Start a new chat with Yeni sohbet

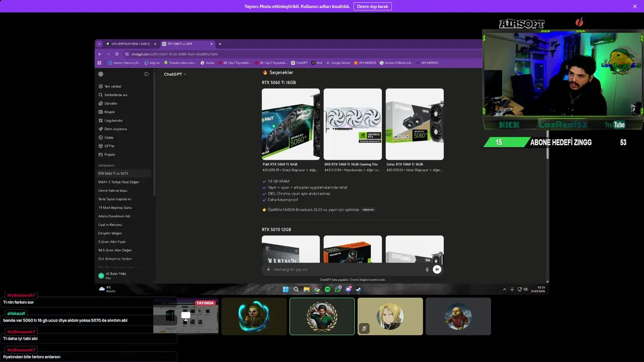point(124,86)
